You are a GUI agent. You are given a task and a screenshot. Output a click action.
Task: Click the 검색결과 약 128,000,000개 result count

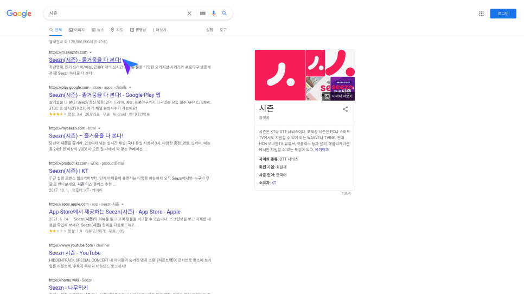coord(78,42)
